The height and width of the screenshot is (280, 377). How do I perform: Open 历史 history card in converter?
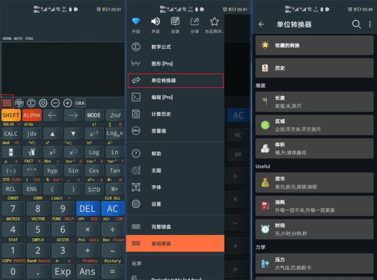315,68
